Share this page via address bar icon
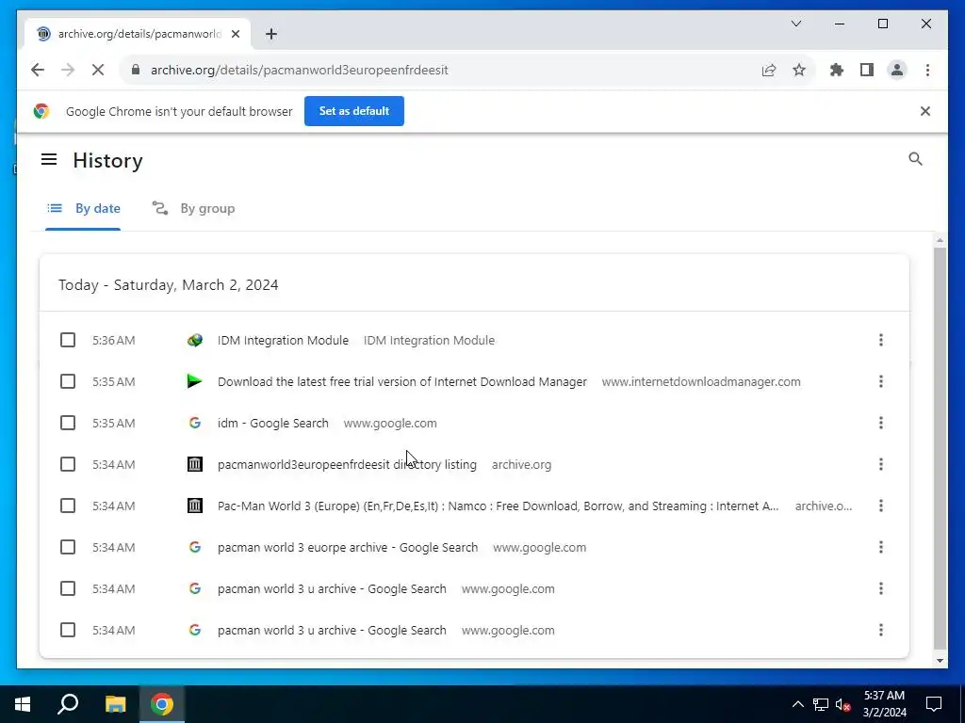This screenshot has width=965, height=723. [769, 70]
